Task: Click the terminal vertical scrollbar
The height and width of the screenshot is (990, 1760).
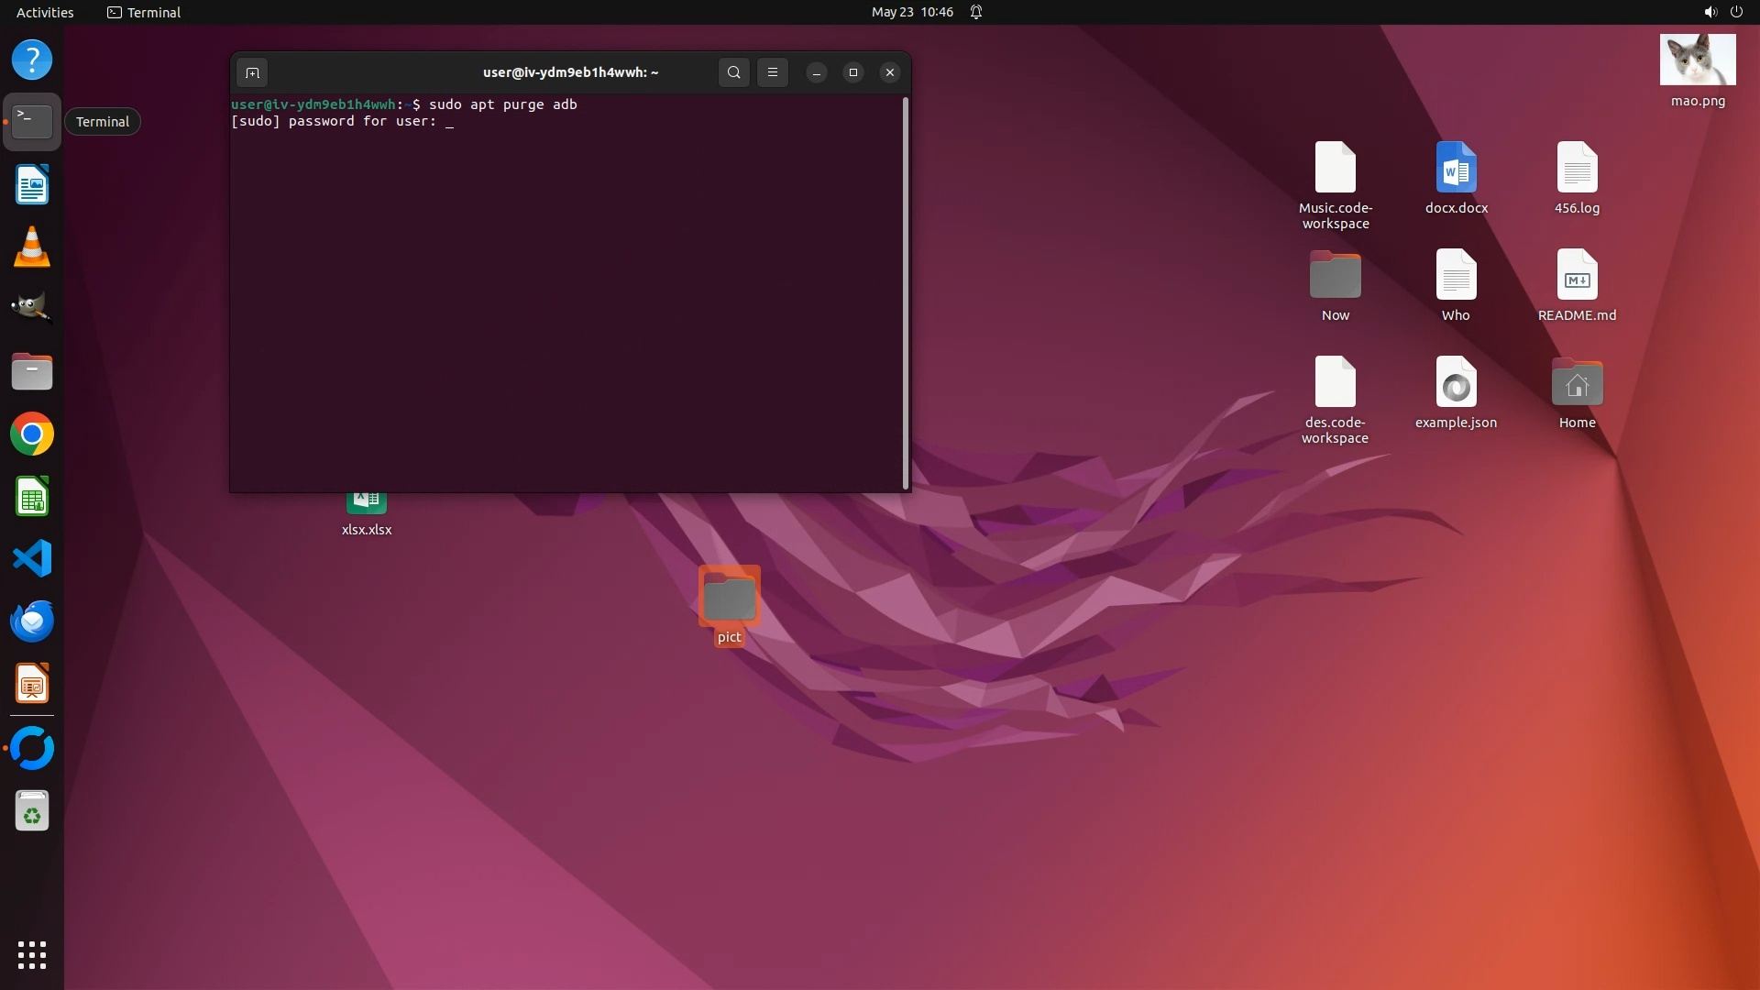Action: point(906,293)
